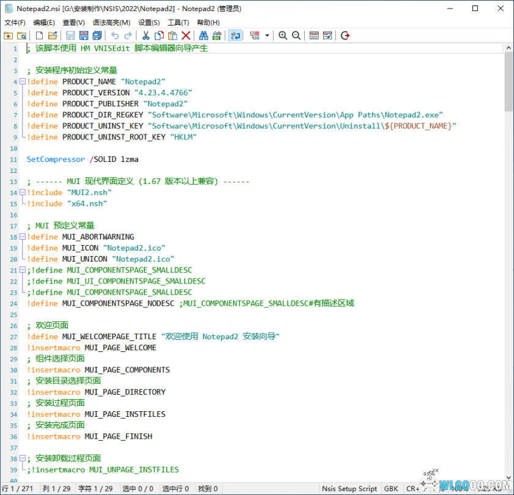Viewport: 514px width, 495px height.
Task: Toggle word wrap with the blue arrow icon
Action: point(235,35)
